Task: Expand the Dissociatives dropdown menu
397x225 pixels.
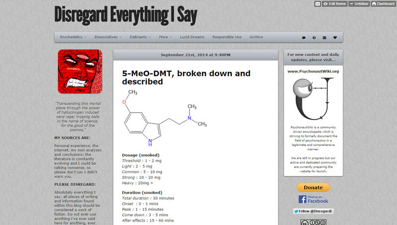Action: 108,37
